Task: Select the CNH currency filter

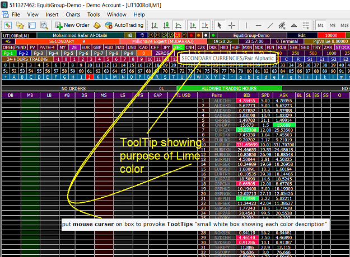Action: pyautogui.click(x=190, y=47)
